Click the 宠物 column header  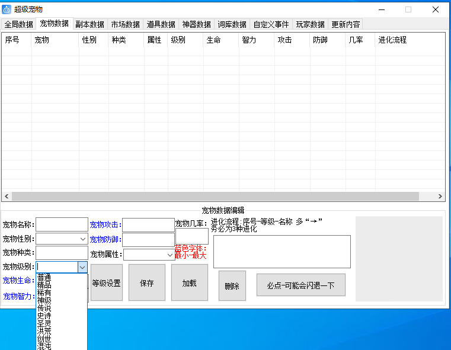tap(55, 40)
